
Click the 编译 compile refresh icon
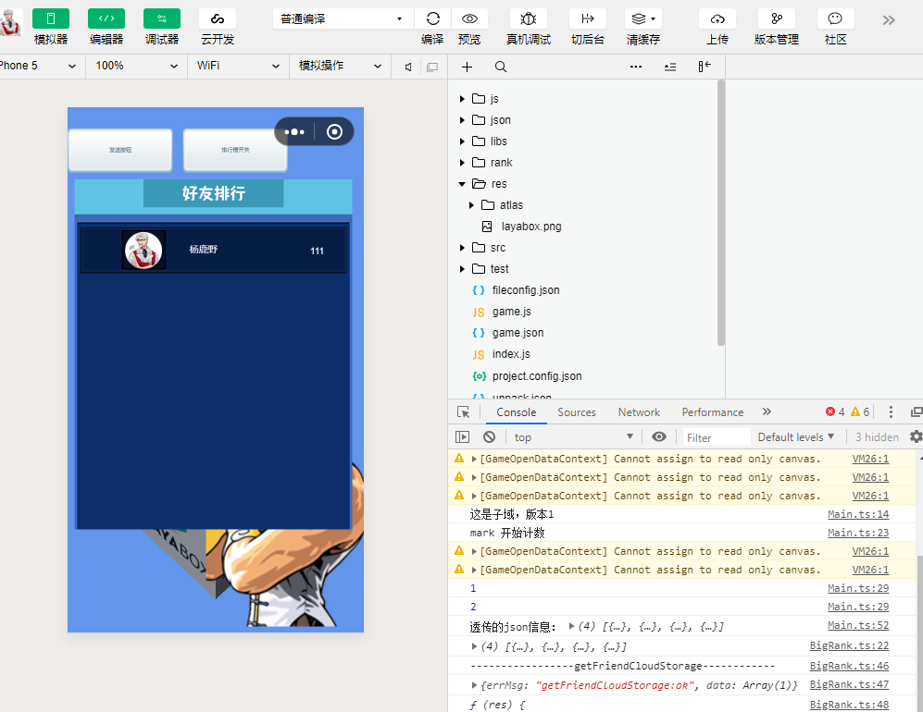pyautogui.click(x=432, y=18)
